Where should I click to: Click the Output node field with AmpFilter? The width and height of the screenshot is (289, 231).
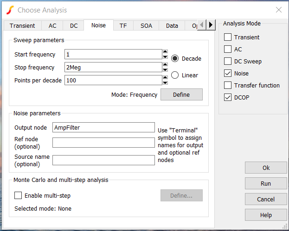pos(103,127)
